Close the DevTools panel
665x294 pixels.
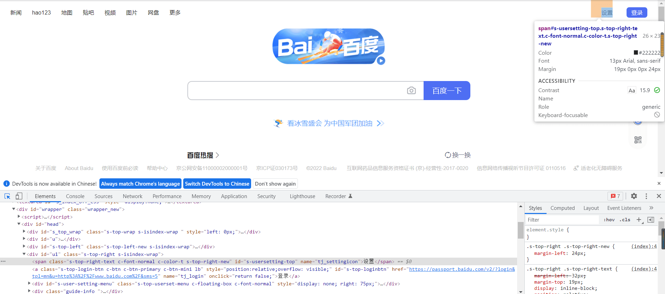pyautogui.click(x=659, y=196)
